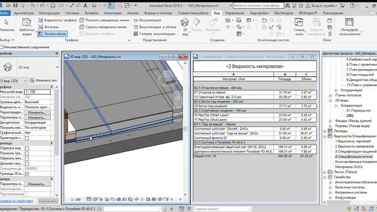
Task: Toggle Траектория с... checkbox
Action: click(x=27, y=138)
